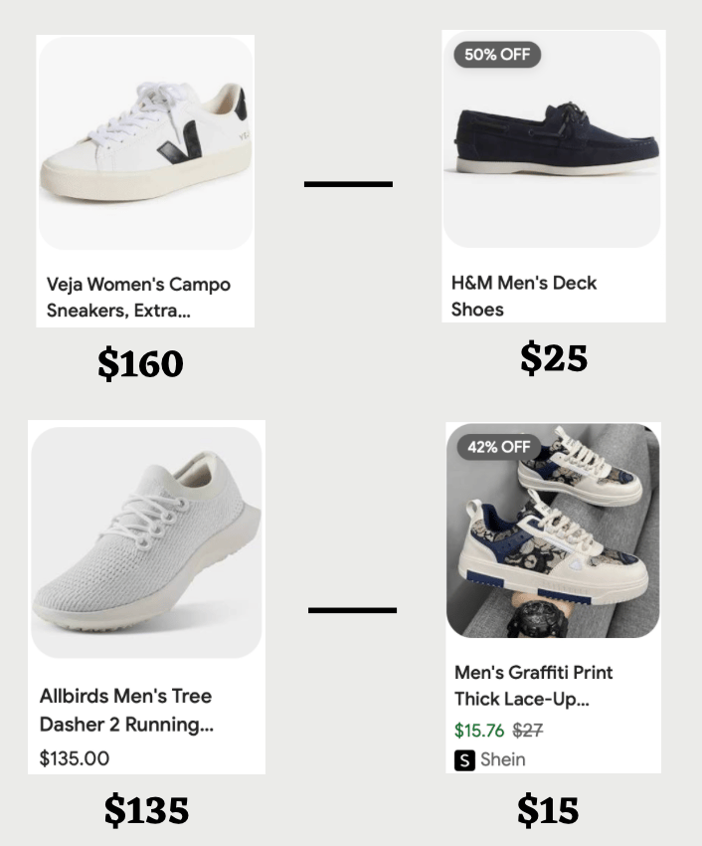Open Men's Graffiti Print Thick Lace-Up title

pyautogui.click(x=534, y=686)
